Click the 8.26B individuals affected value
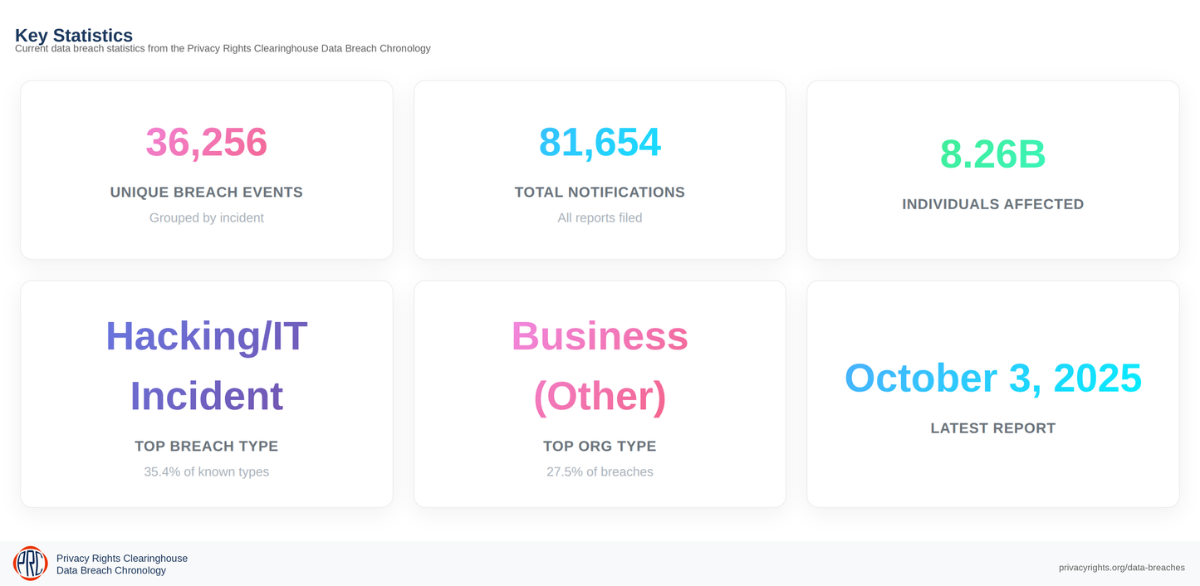1200x586 pixels. pyautogui.click(x=992, y=154)
